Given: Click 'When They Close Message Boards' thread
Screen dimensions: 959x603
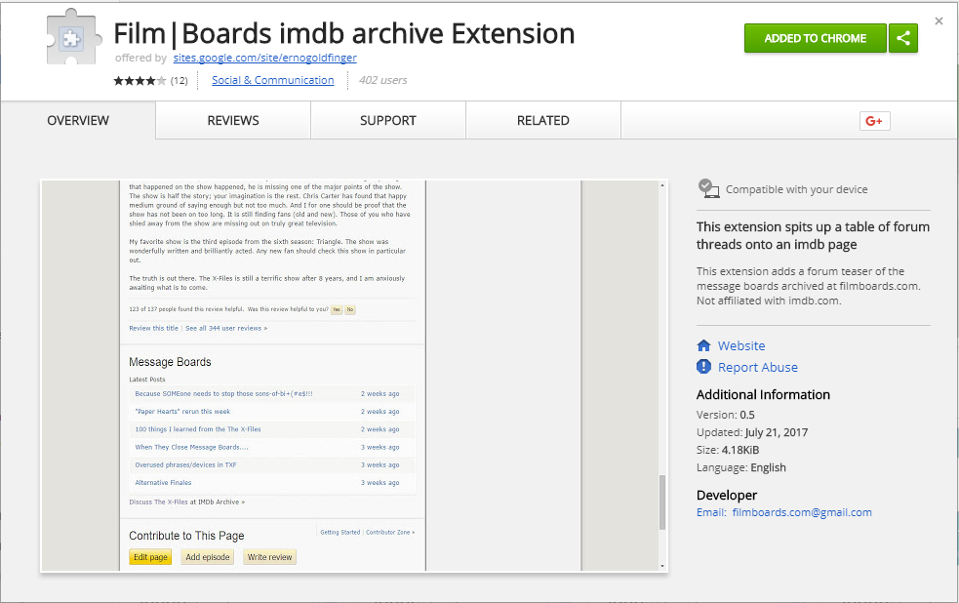Looking at the screenshot, I should (x=191, y=447).
